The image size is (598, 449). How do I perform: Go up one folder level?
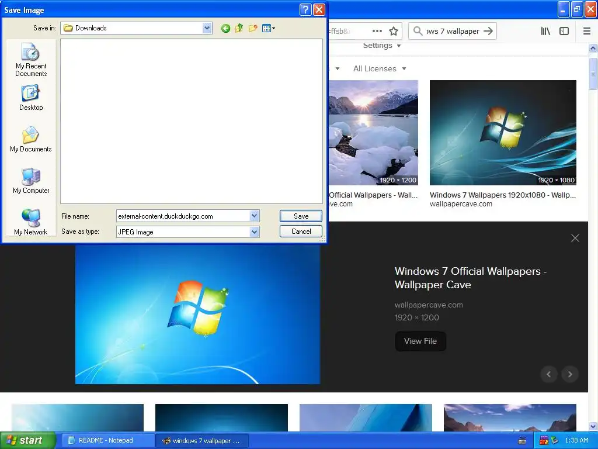point(239,28)
